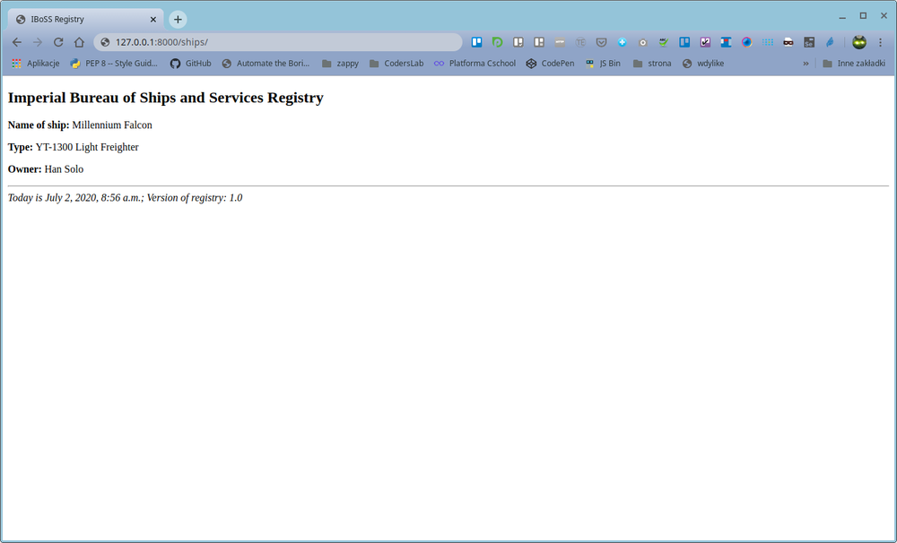Click the forward navigation arrow

(x=37, y=42)
